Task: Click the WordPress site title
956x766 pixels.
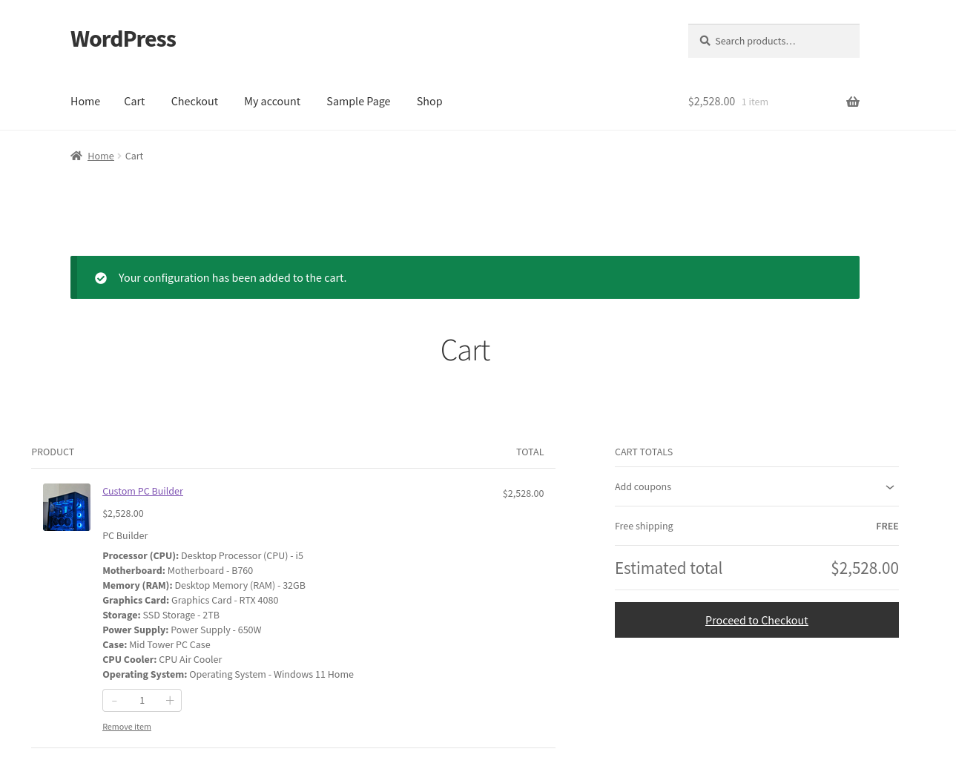Action: 123,39
